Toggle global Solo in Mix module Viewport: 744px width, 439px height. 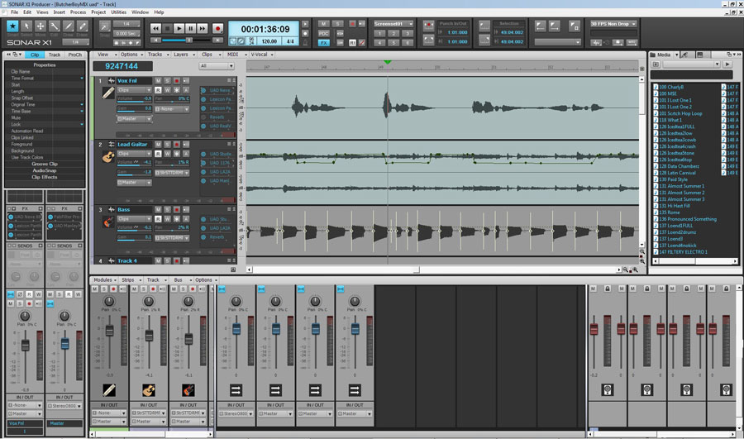tap(337, 24)
